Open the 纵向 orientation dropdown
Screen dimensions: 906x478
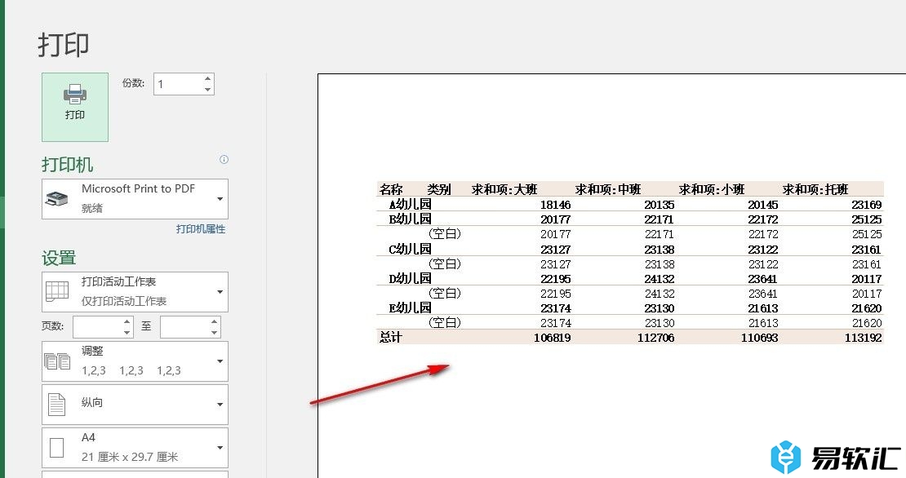pos(135,404)
